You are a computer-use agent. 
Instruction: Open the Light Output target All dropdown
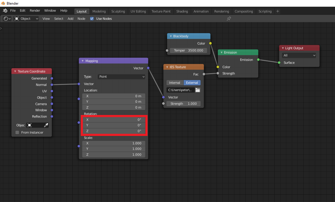pos(299,55)
